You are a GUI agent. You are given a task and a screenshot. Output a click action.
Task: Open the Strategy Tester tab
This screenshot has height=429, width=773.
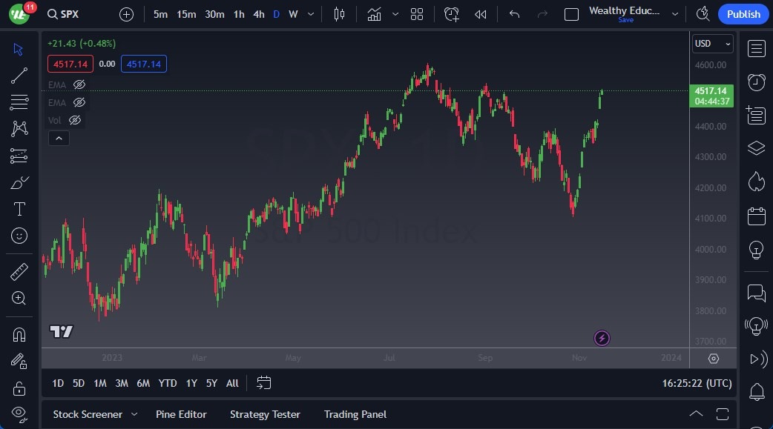click(265, 414)
